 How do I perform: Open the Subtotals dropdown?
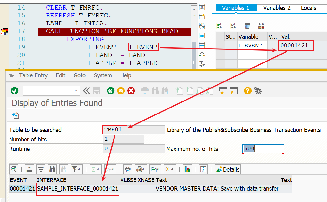tap(110, 169)
